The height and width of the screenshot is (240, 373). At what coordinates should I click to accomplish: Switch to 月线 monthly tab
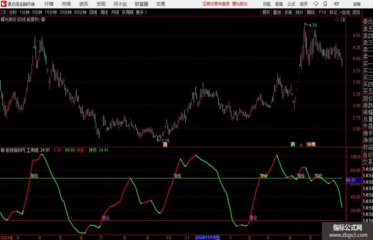coord(115,12)
